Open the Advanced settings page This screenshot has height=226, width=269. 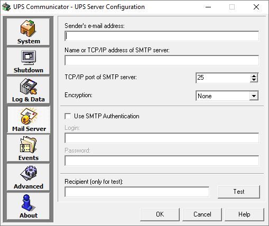point(28,177)
